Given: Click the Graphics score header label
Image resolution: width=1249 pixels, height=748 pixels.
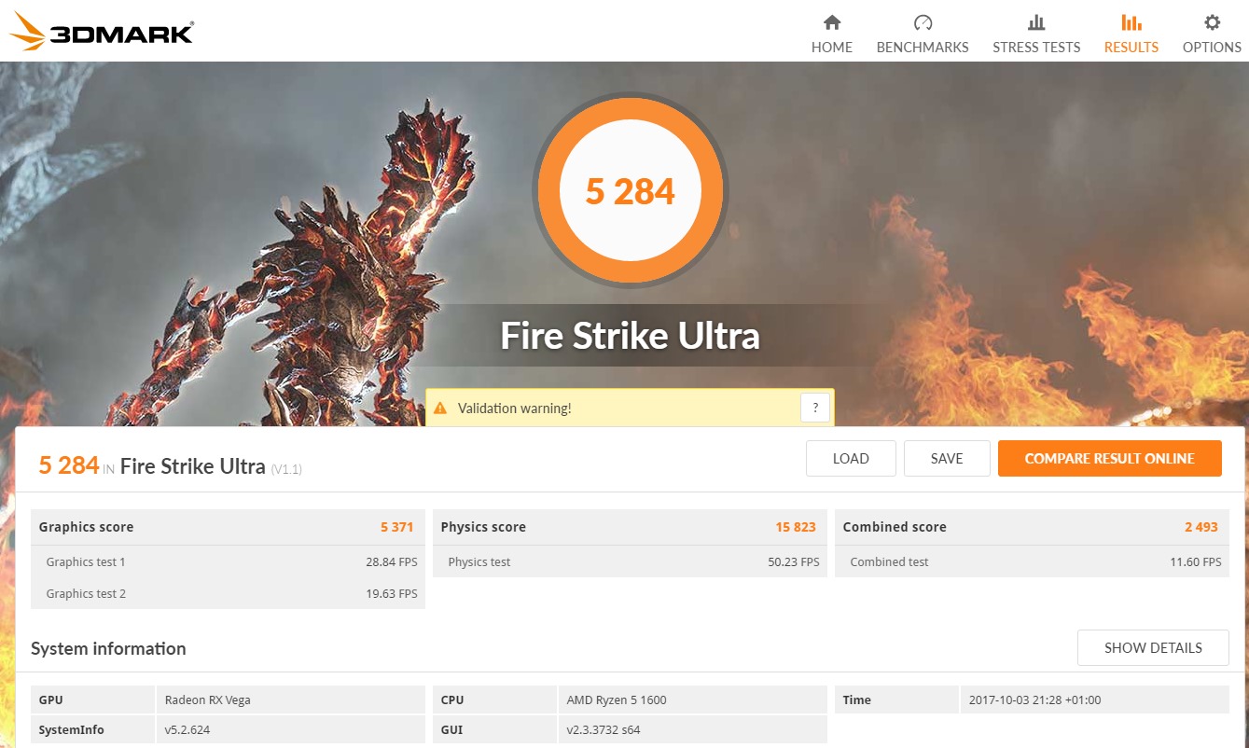Looking at the screenshot, I should point(86,527).
